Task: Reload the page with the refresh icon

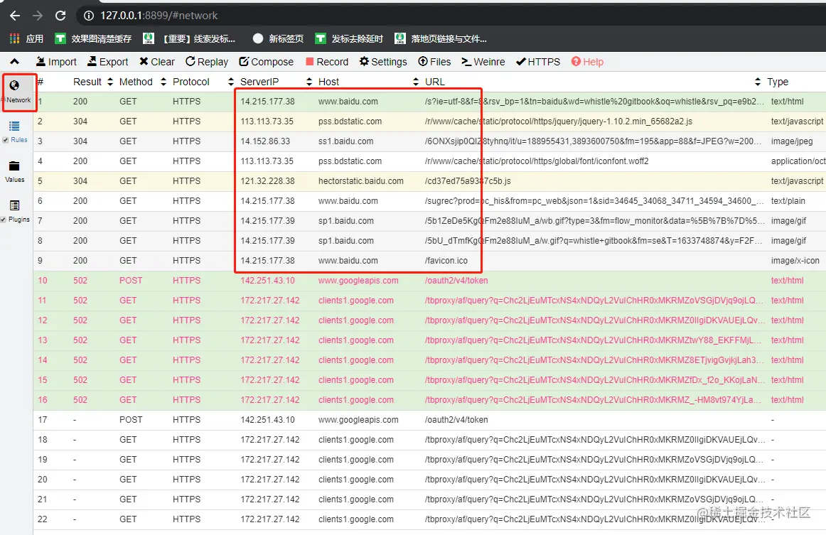Action: pos(60,16)
